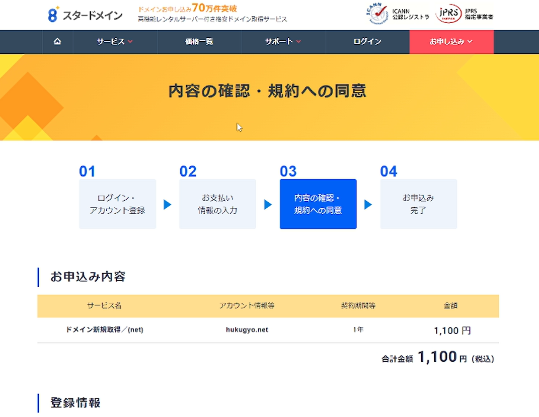Image resolution: width=539 pixels, height=417 pixels.
Task: Click the 金額 column header
Action: click(x=450, y=305)
